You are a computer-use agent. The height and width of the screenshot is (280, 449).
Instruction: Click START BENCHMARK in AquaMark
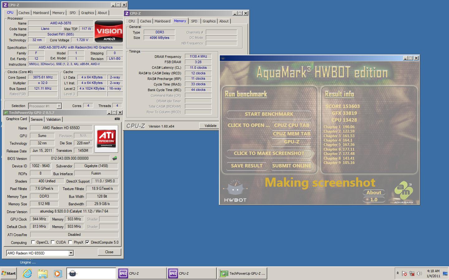[269, 114]
